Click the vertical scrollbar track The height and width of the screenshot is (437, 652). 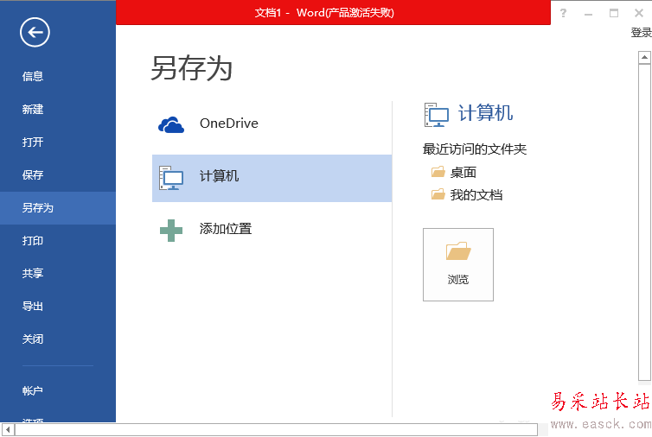pos(644,222)
